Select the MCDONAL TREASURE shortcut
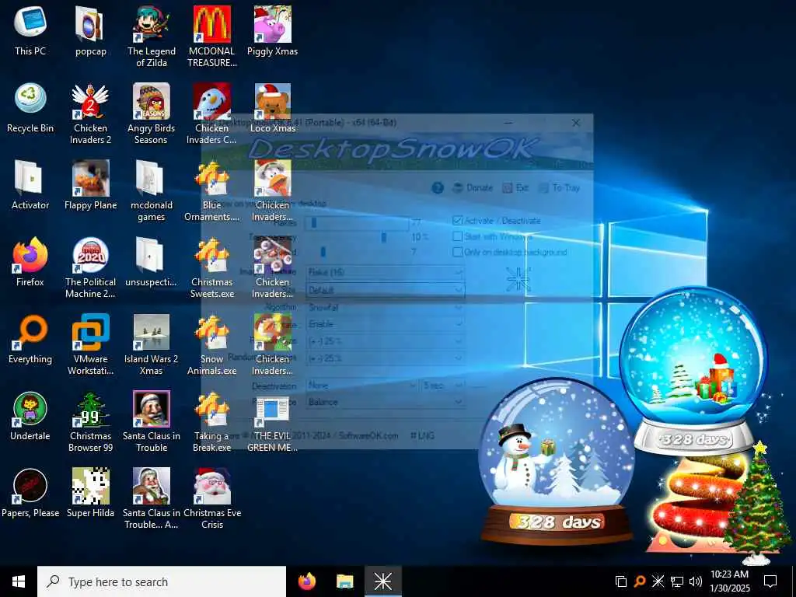Viewport: 796px width, 597px height. [211, 37]
